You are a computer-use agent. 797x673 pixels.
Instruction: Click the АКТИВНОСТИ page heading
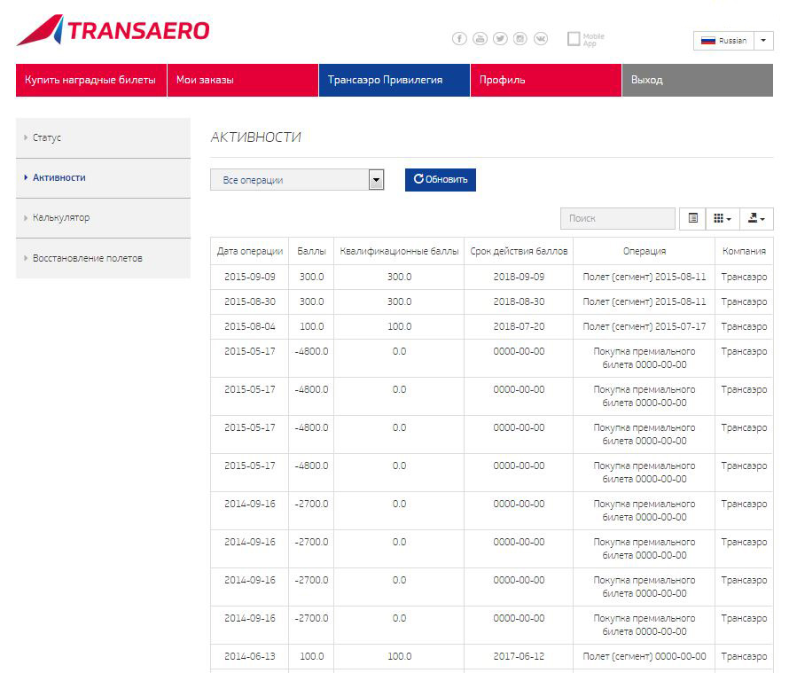[255, 137]
